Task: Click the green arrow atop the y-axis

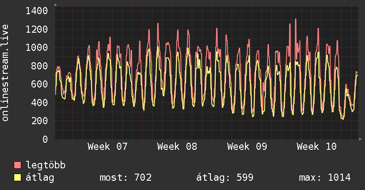Action: point(55,5)
